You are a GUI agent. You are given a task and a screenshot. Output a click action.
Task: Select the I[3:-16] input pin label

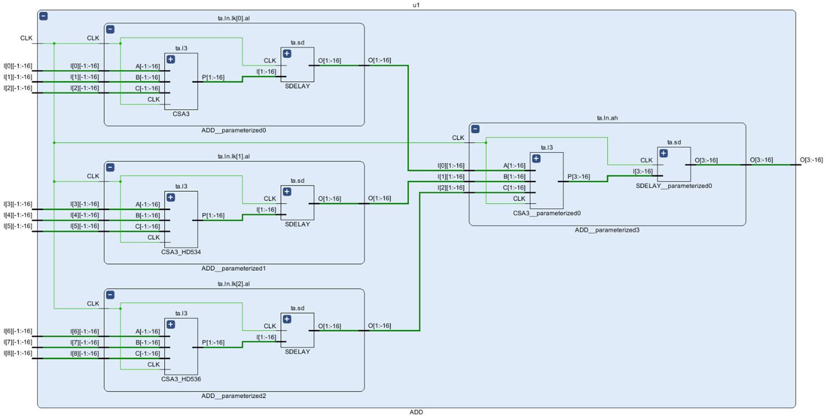tap(643, 171)
